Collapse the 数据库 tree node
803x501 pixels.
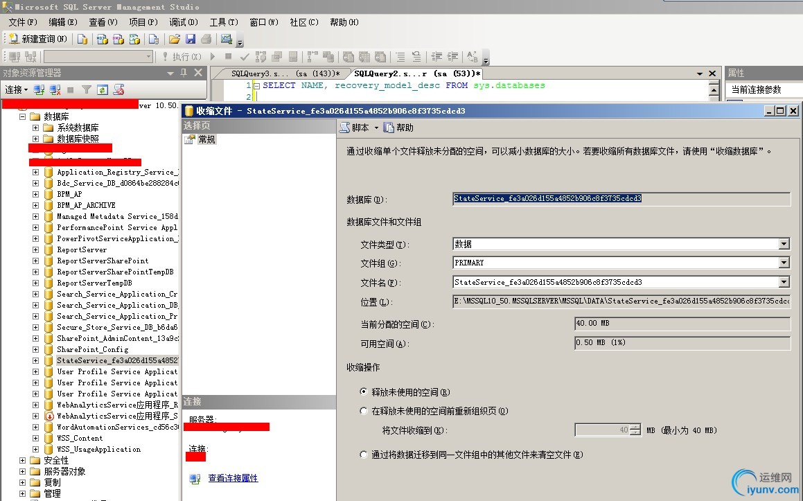click(22, 116)
